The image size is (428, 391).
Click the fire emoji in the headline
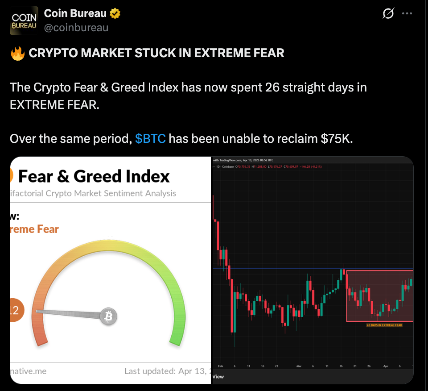(x=17, y=54)
